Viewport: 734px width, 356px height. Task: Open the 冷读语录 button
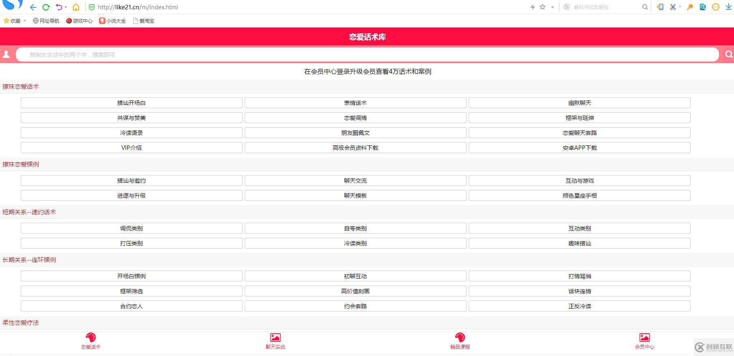[131, 133]
